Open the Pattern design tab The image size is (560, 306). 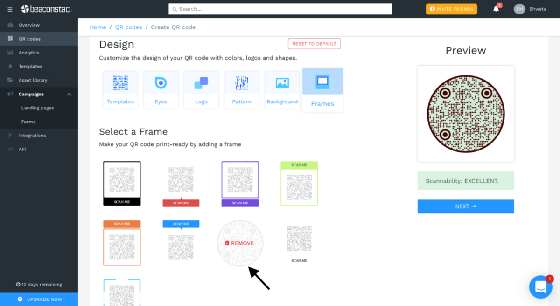242,90
